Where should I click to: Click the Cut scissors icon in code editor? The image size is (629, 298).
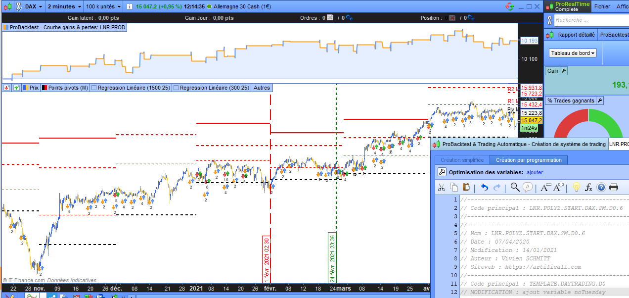click(442, 187)
